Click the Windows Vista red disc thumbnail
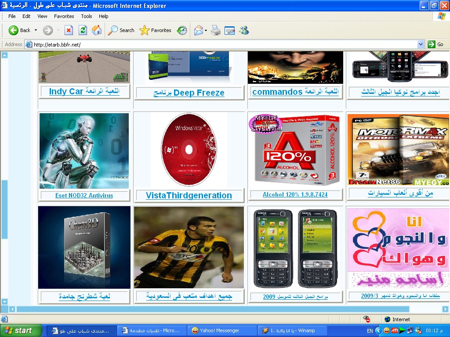This screenshot has width=450, height=337. click(189, 149)
